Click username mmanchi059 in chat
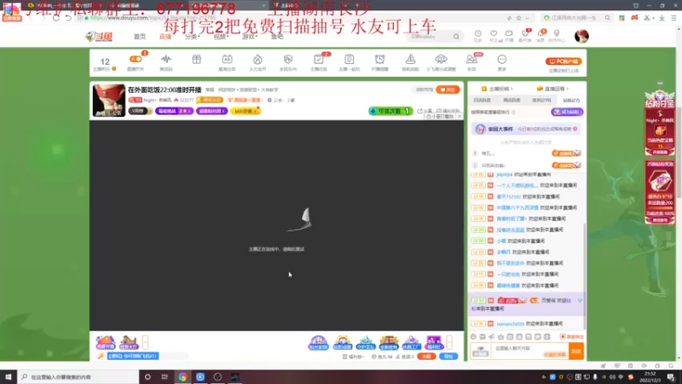The height and width of the screenshot is (384, 682). (510, 324)
